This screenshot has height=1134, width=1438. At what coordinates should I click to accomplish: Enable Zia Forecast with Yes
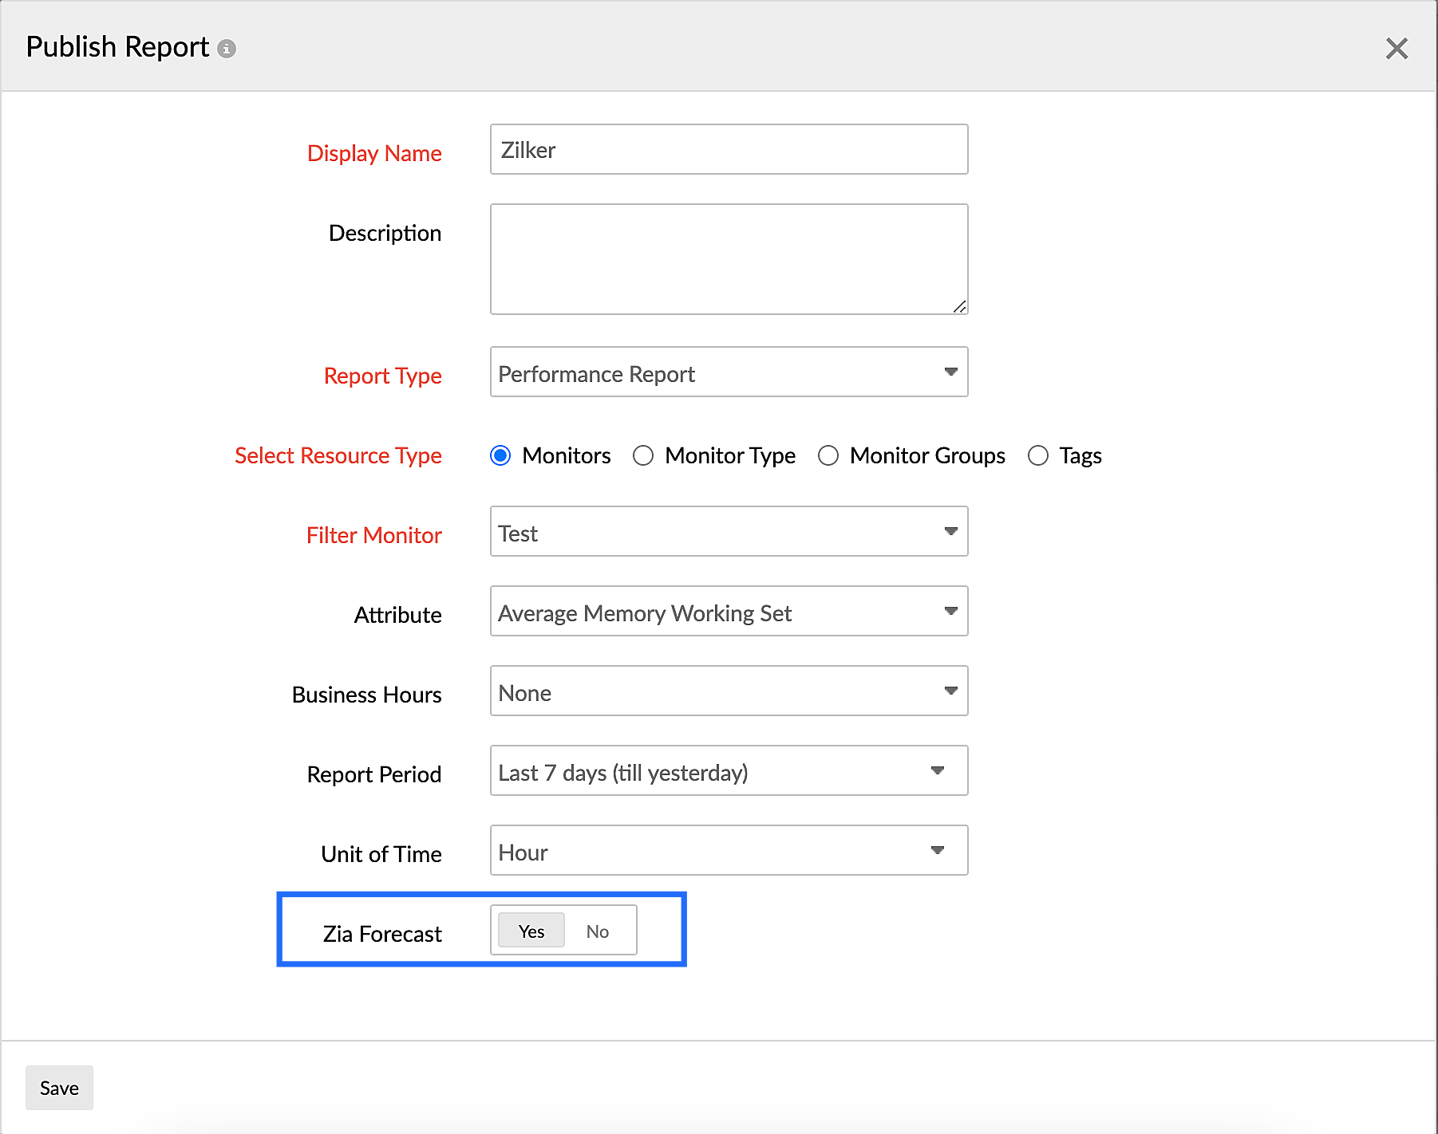click(x=531, y=931)
